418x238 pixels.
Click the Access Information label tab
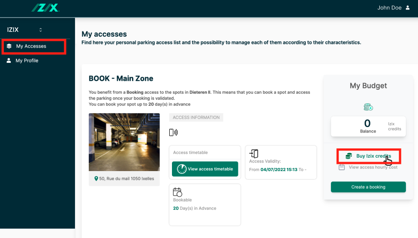click(x=196, y=118)
